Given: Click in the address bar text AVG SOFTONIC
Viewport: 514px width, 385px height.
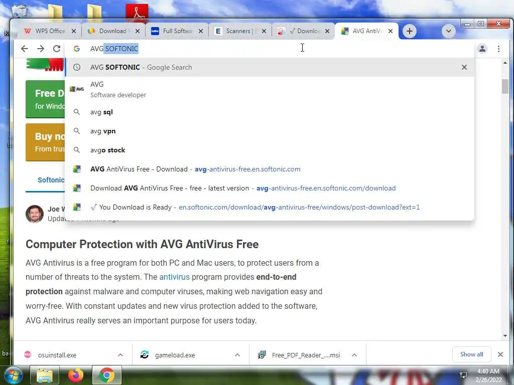Looking at the screenshot, I should tap(114, 49).
